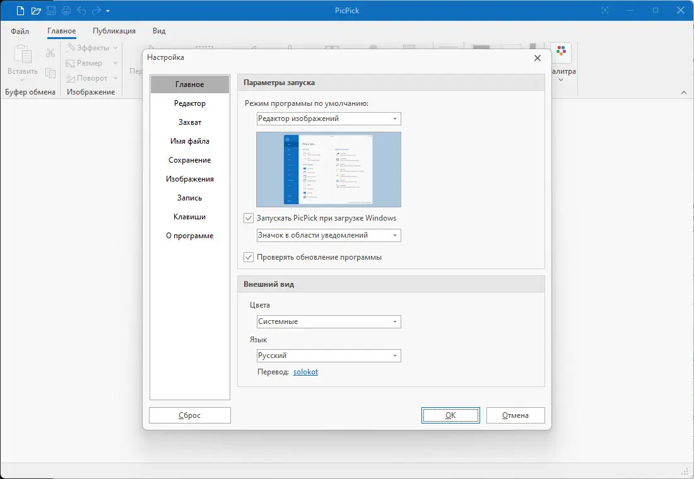694x479 pixels.
Task: Open the Значок в области уведомлений dropdown
Action: pyautogui.click(x=329, y=235)
